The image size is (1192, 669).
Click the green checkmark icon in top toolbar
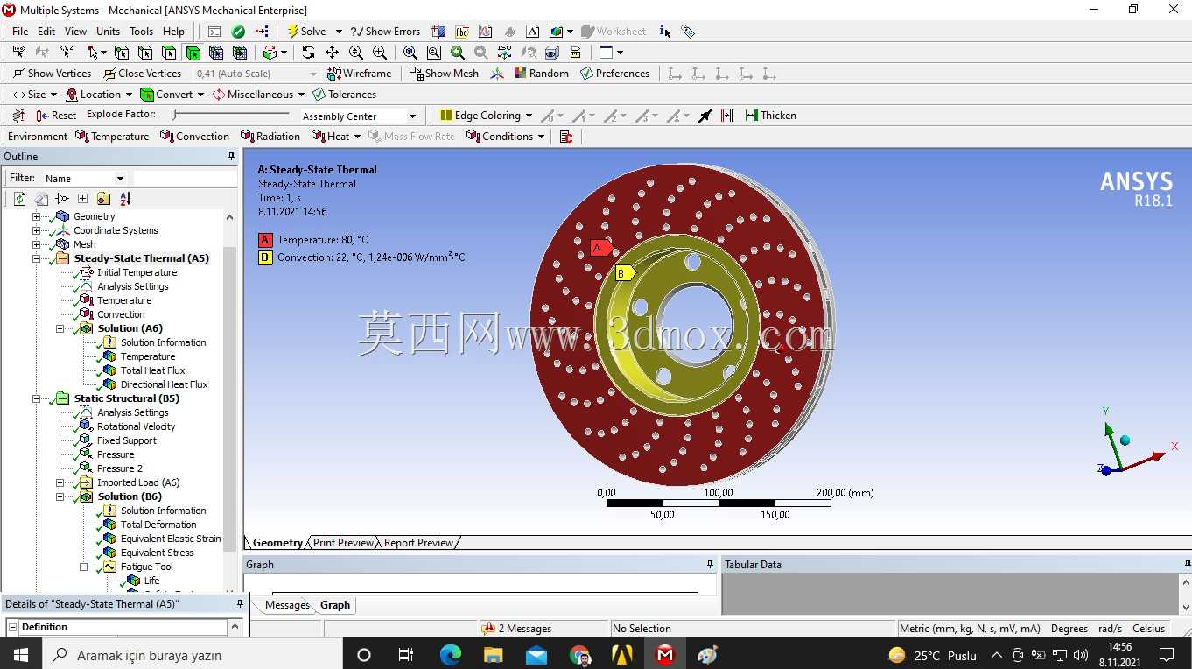238,32
